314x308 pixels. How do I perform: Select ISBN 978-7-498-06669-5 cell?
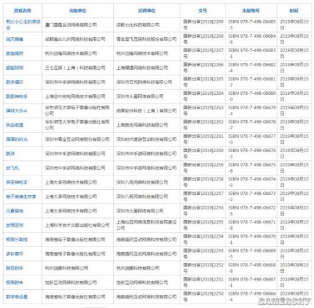252,254
